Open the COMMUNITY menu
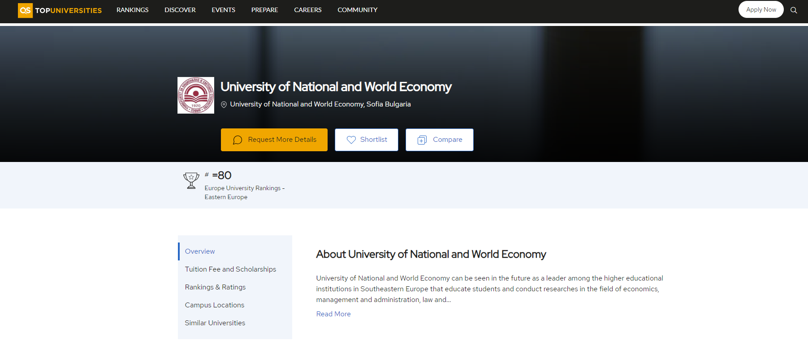 click(x=358, y=10)
